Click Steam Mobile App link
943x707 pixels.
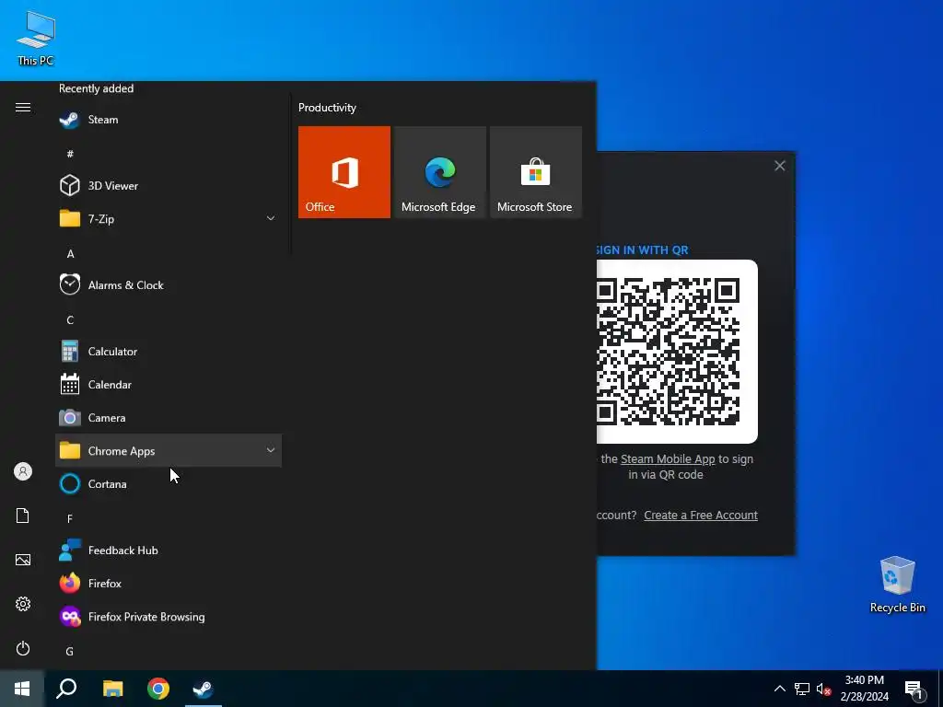(x=668, y=458)
